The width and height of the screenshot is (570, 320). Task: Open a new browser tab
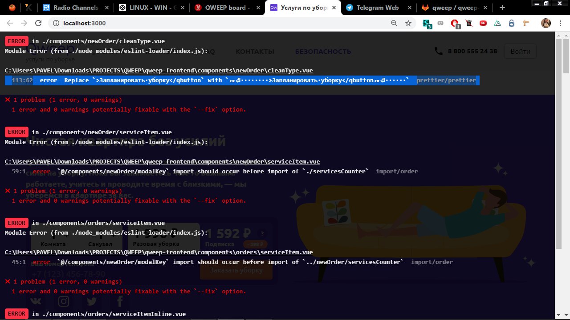[502, 8]
